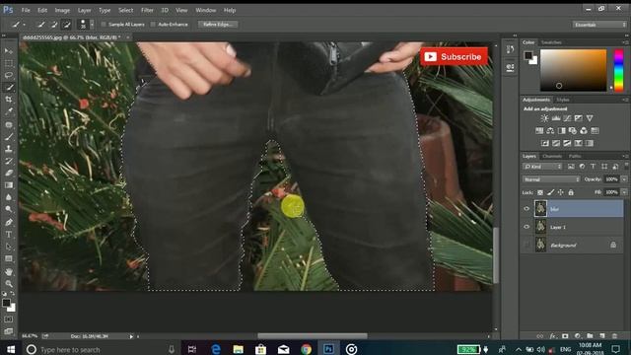Toggle Lock transparent pixels

tap(540, 192)
